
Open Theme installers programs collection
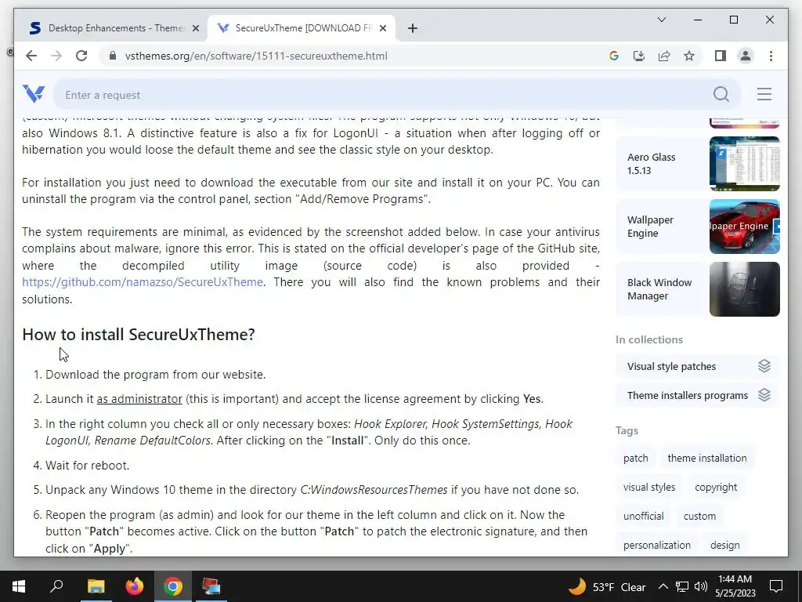[x=698, y=395]
